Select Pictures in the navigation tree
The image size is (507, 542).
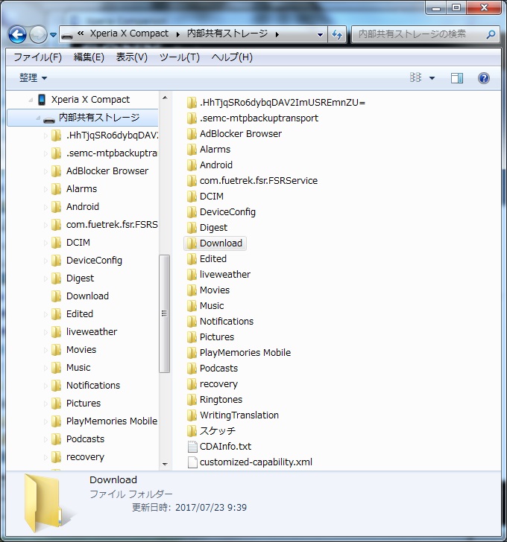84,404
